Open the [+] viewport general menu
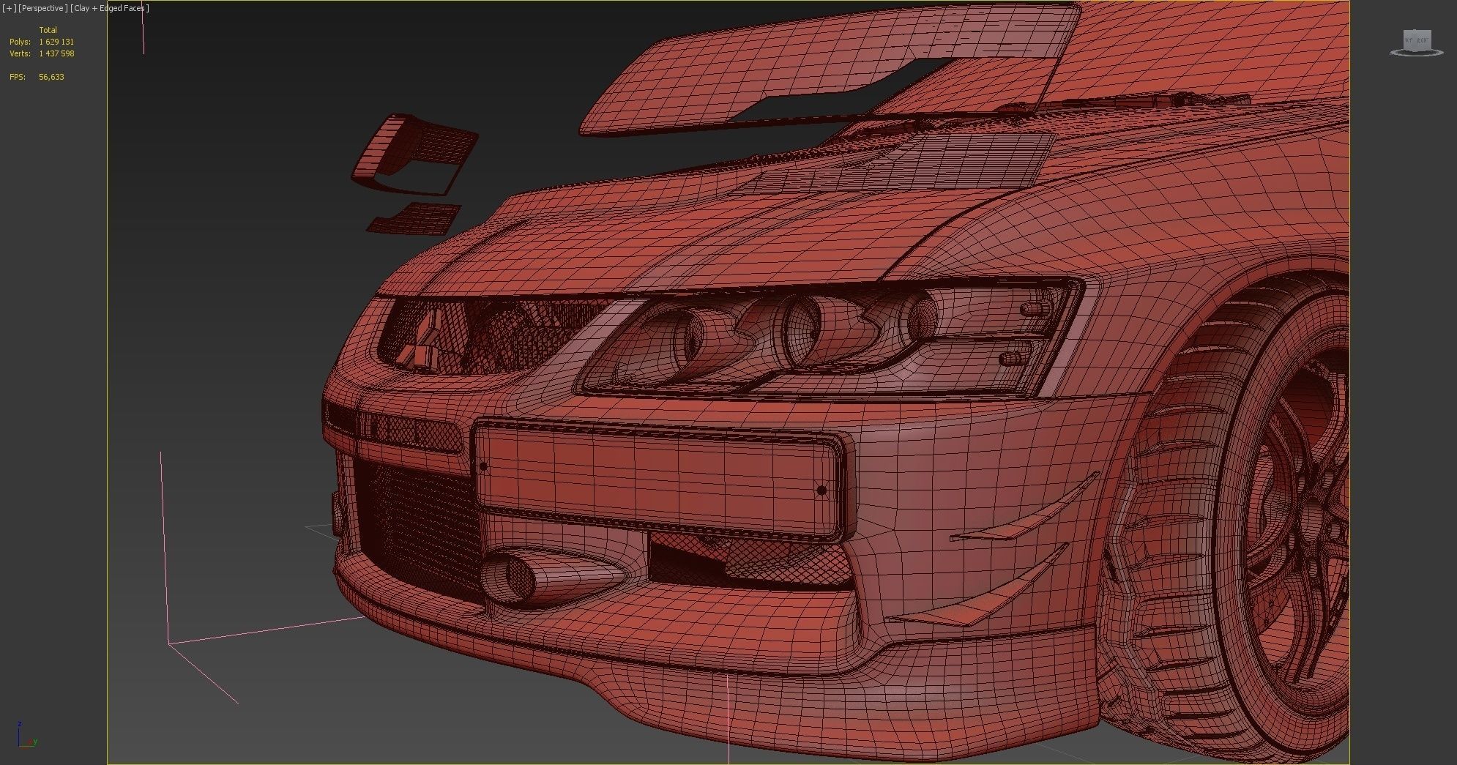The height and width of the screenshot is (765, 1457). [x=9, y=8]
